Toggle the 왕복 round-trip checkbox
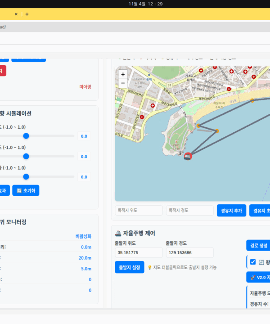This screenshot has height=324, width=270. tap(253, 262)
